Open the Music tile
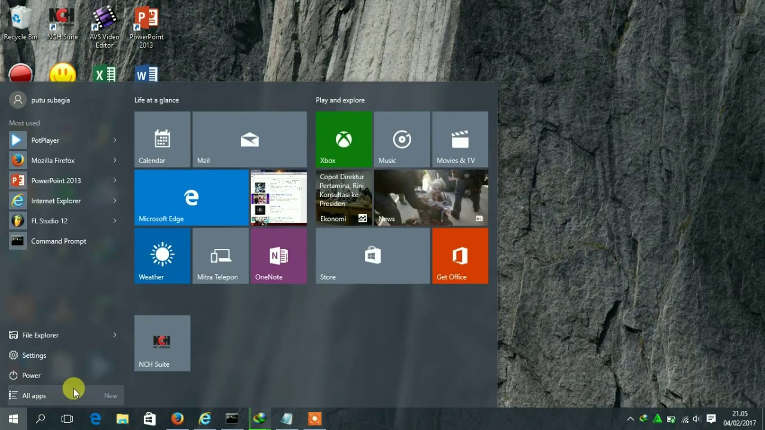Image resolution: width=765 pixels, height=430 pixels. [402, 139]
